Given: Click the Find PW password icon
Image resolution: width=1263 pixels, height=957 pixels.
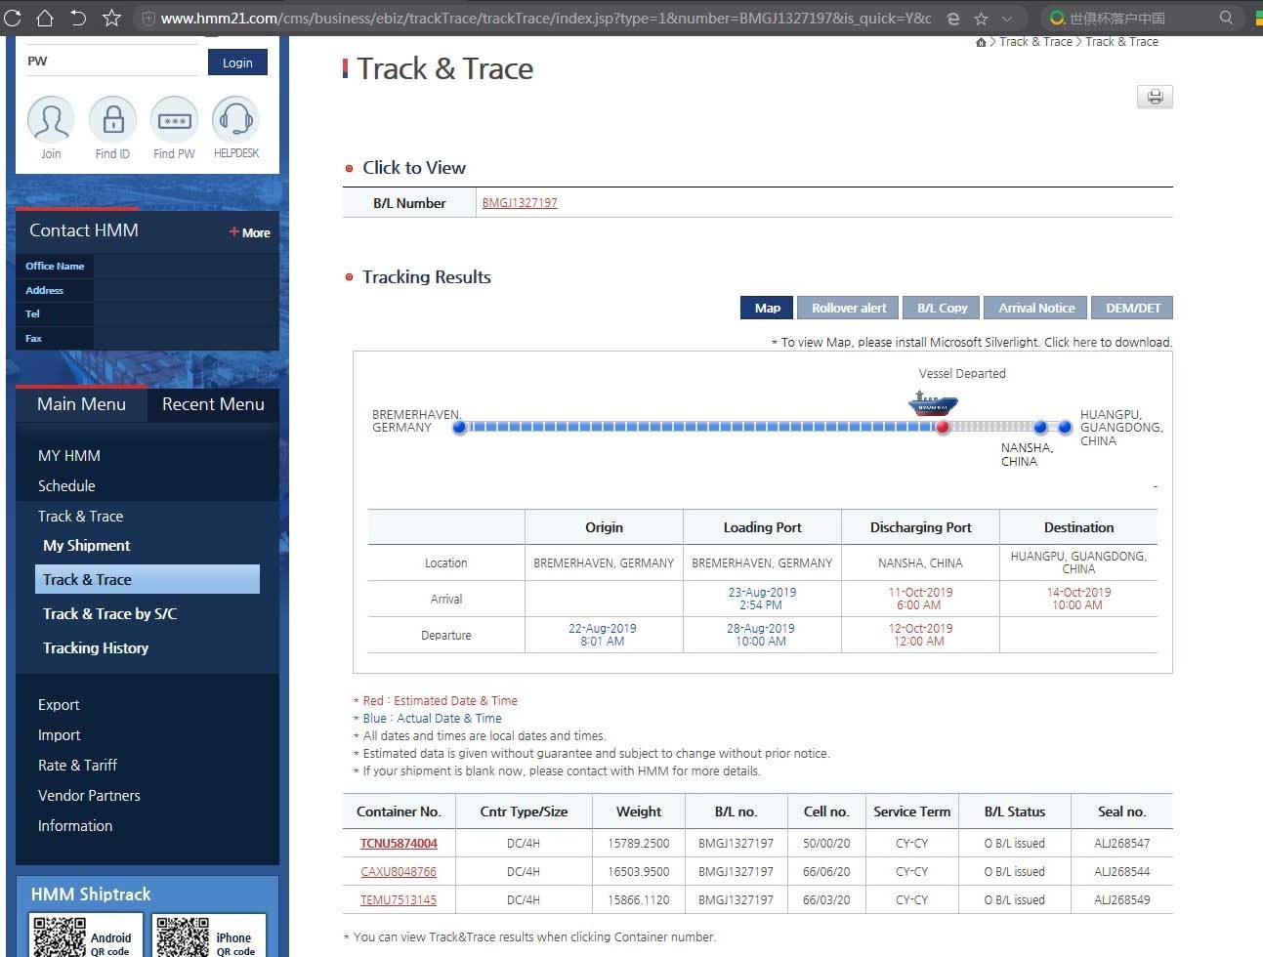Looking at the screenshot, I should click(x=174, y=120).
